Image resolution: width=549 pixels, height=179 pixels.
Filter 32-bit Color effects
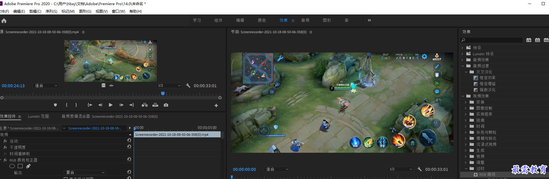pos(538,40)
